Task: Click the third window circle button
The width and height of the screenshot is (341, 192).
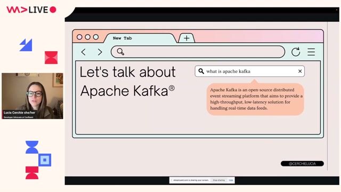Action: 96,37
